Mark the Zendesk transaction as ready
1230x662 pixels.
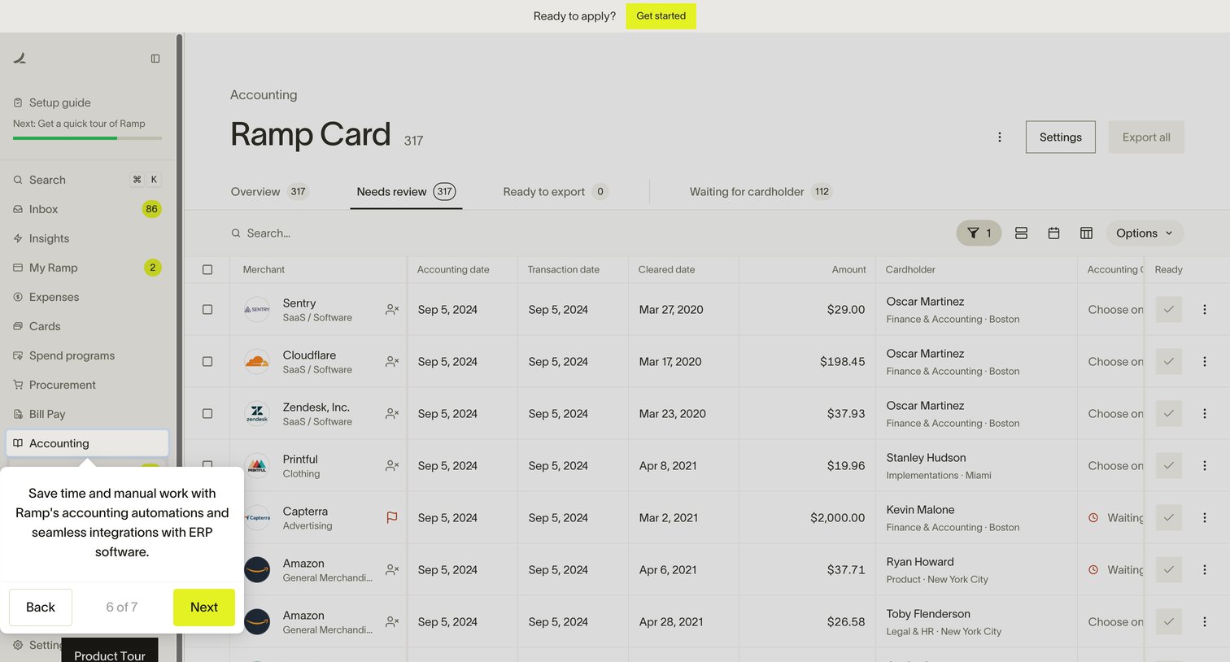coord(1169,414)
